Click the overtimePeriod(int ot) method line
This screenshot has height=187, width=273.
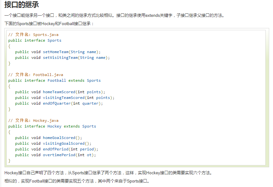55,155
